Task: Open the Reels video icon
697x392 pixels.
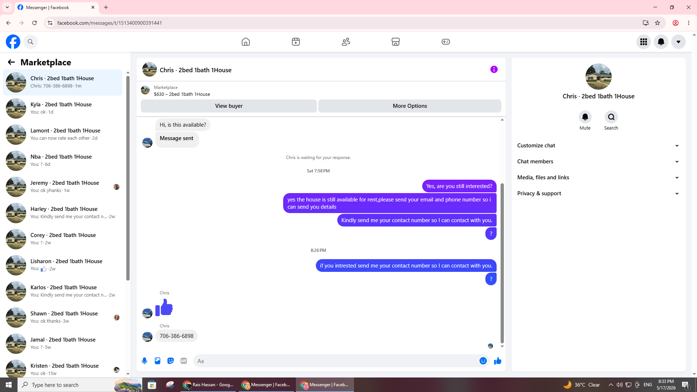Action: coord(296,42)
